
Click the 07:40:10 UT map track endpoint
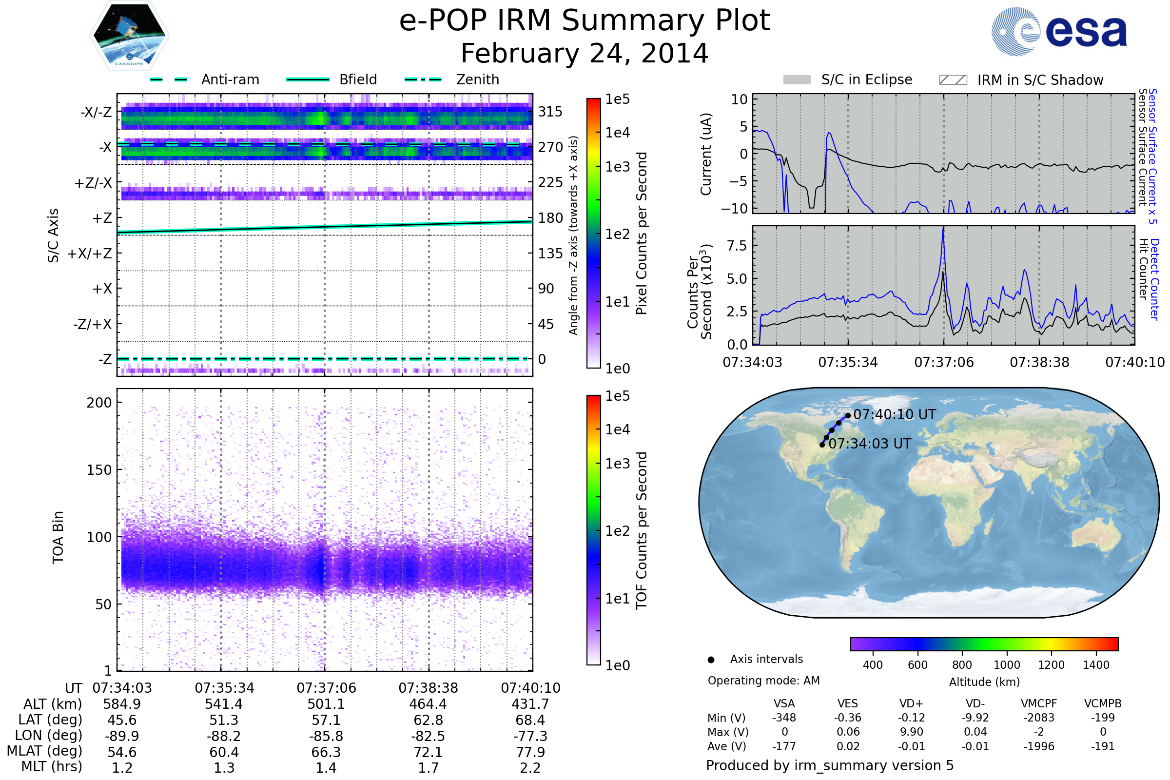click(848, 416)
